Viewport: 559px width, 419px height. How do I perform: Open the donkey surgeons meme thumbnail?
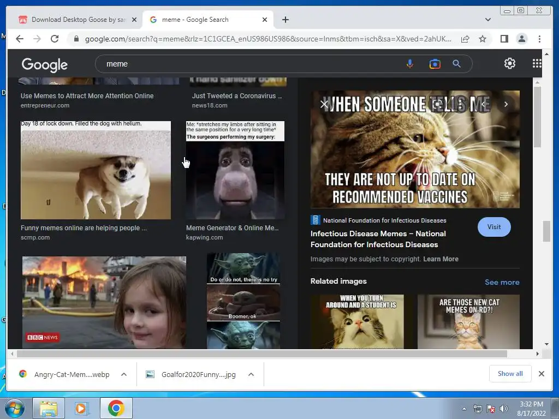pos(235,170)
